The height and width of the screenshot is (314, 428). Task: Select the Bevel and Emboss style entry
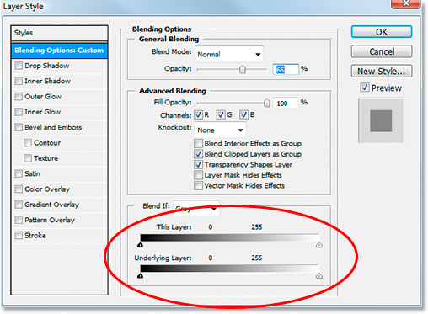coord(53,127)
